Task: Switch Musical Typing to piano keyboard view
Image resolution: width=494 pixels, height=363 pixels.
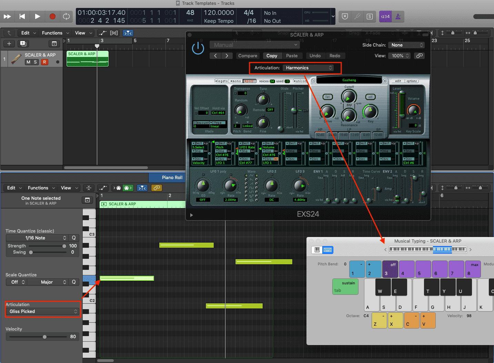Action: coord(317,250)
